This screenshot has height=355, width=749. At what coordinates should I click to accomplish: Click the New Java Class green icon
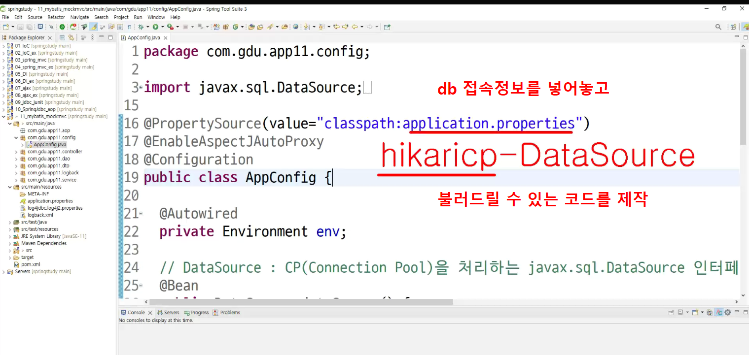(235, 27)
